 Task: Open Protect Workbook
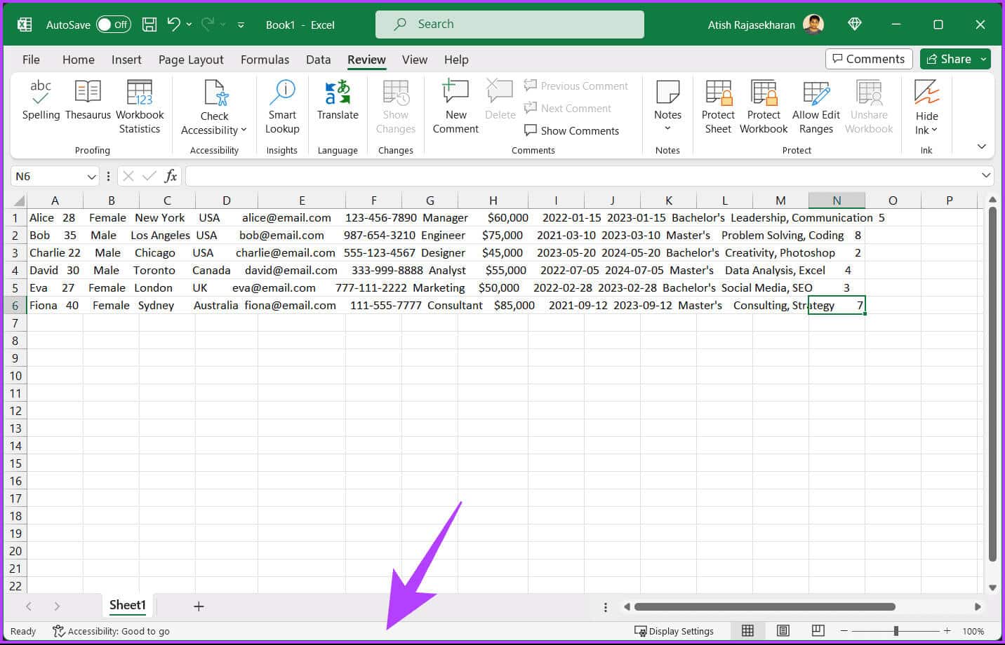point(764,107)
